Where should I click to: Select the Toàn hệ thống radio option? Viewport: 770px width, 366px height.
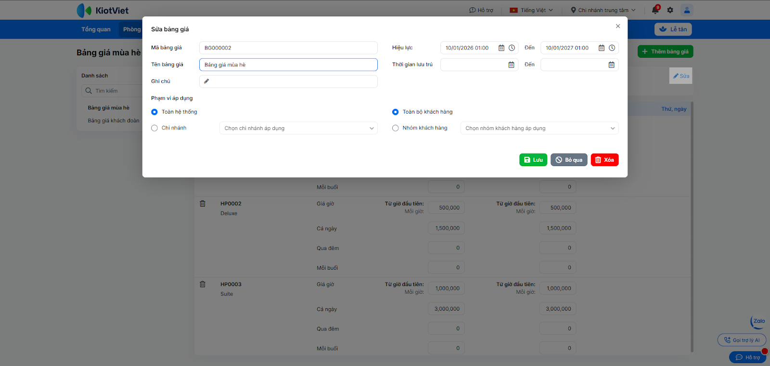pos(154,112)
